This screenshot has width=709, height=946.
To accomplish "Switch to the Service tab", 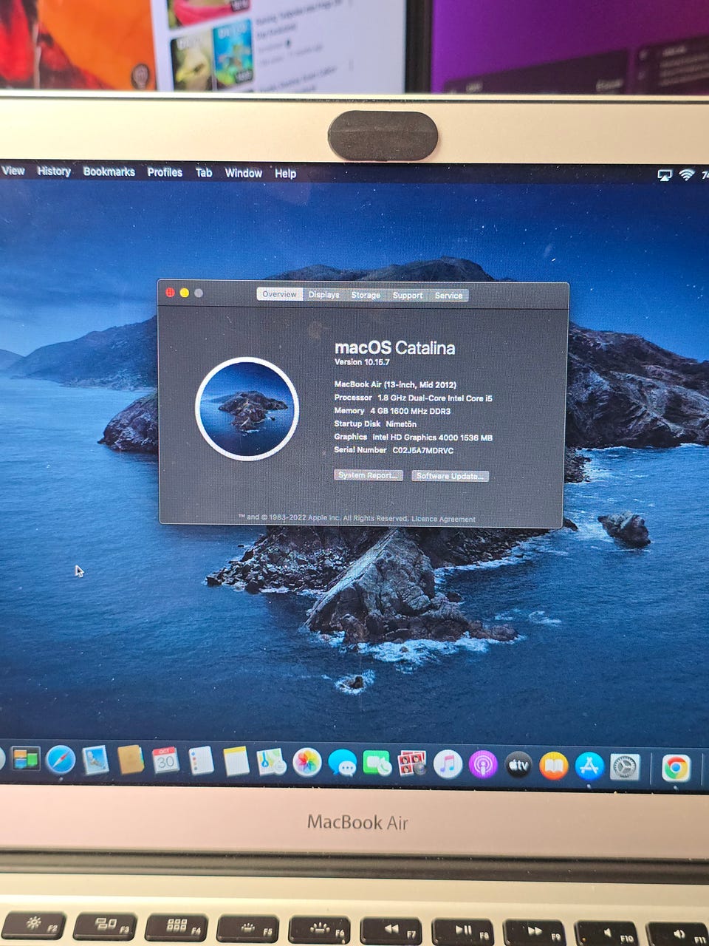I will pos(448,296).
